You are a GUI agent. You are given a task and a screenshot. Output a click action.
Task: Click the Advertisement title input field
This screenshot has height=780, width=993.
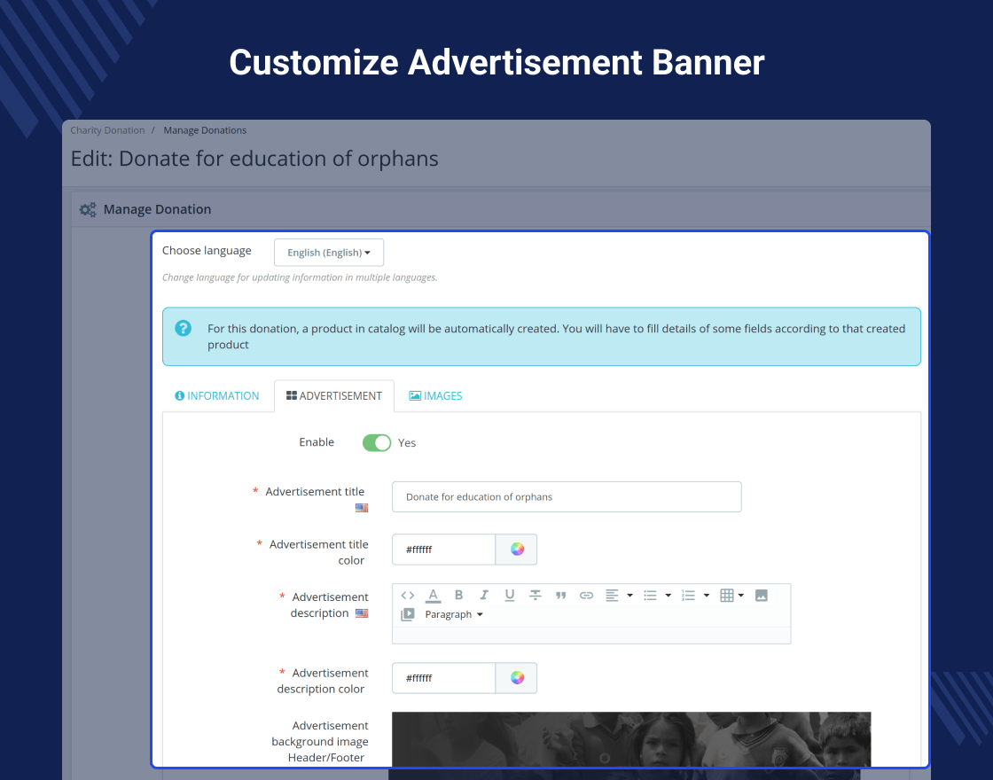(567, 497)
